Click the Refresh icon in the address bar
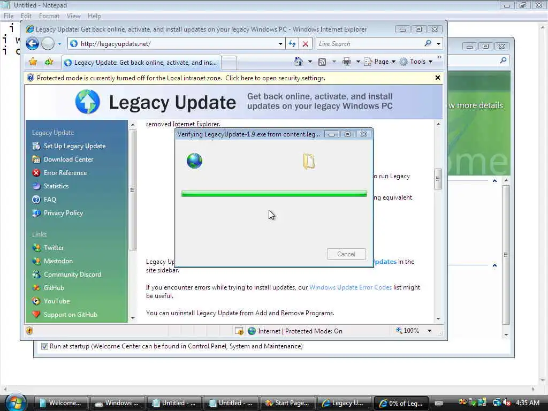The image size is (548, 411). click(x=292, y=44)
